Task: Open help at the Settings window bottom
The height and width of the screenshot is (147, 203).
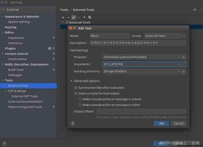Action: coord(4,143)
